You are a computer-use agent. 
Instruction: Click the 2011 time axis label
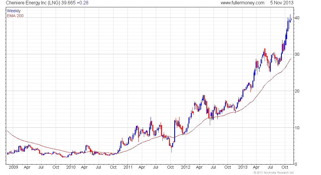(x=128, y=167)
